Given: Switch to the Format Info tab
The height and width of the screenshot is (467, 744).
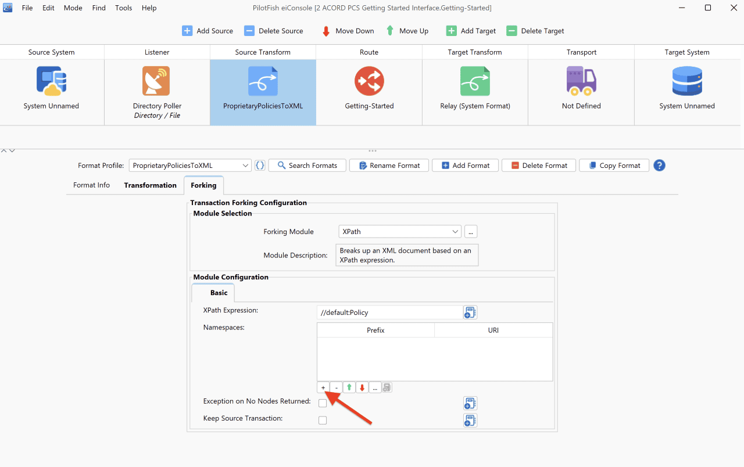Looking at the screenshot, I should point(91,185).
